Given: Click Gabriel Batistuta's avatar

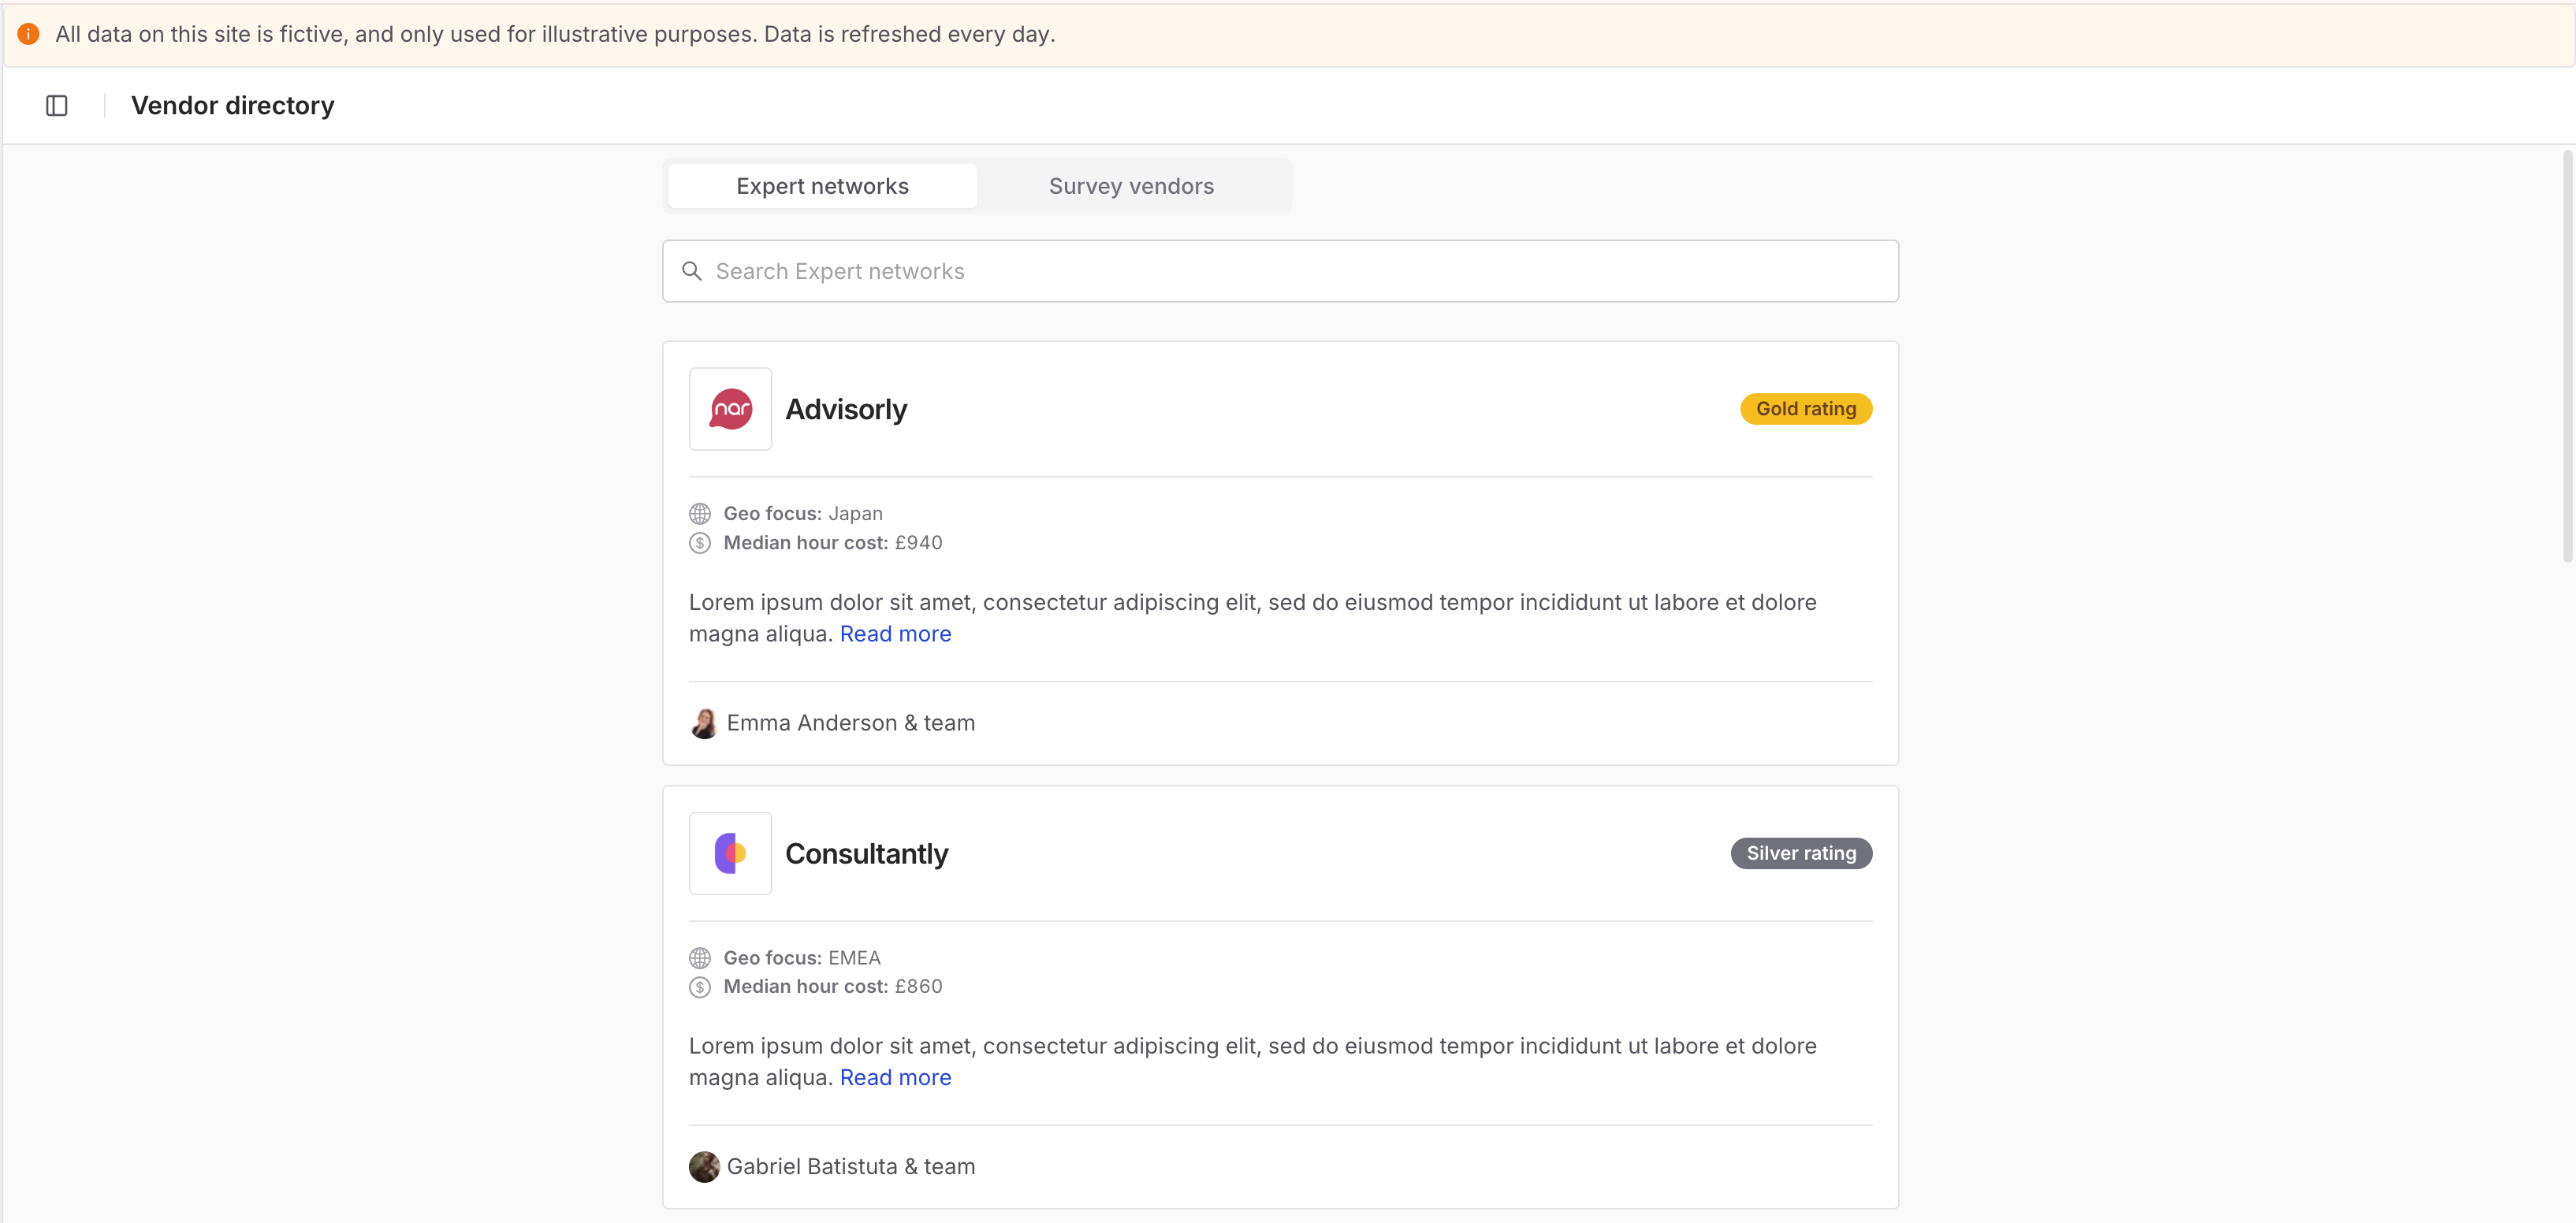Looking at the screenshot, I should (x=704, y=1167).
